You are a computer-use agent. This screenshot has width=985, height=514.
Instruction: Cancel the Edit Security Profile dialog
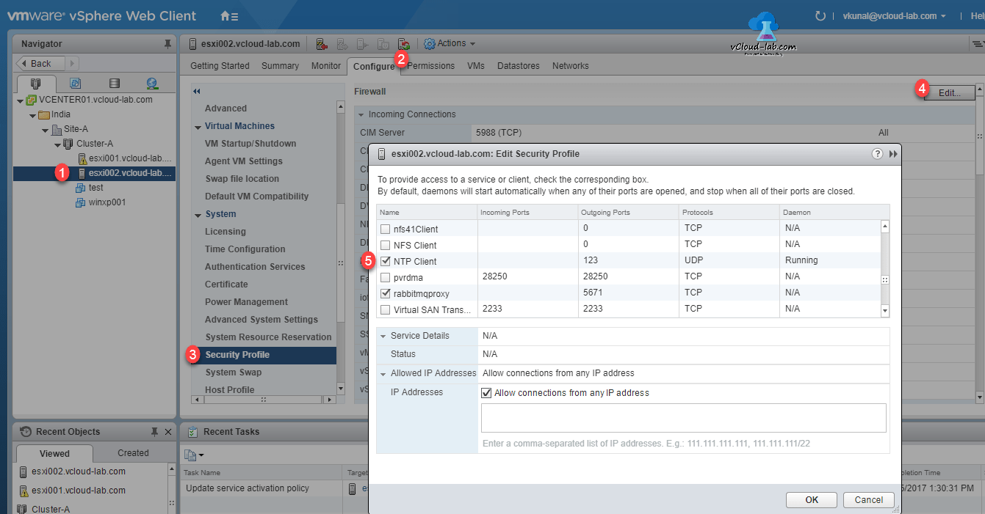point(868,499)
